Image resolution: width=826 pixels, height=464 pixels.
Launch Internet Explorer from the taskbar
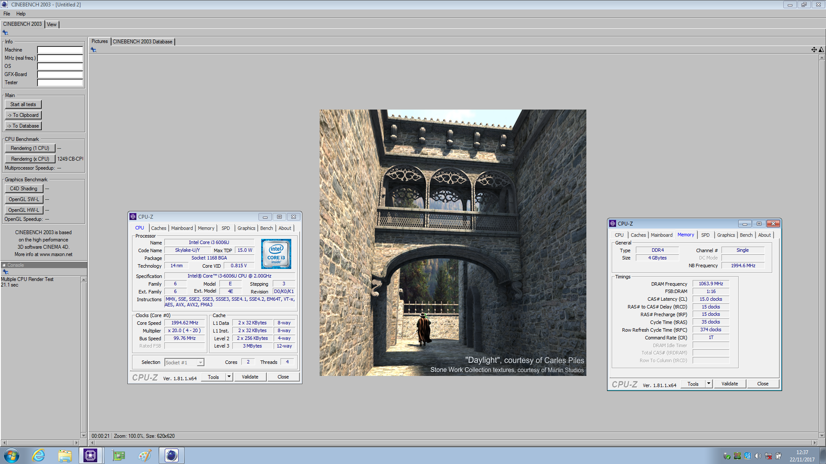coord(39,455)
